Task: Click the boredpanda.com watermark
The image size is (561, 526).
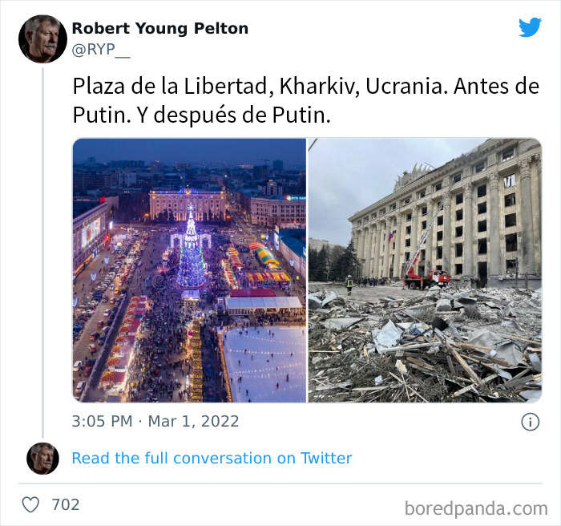Action: coord(476,508)
